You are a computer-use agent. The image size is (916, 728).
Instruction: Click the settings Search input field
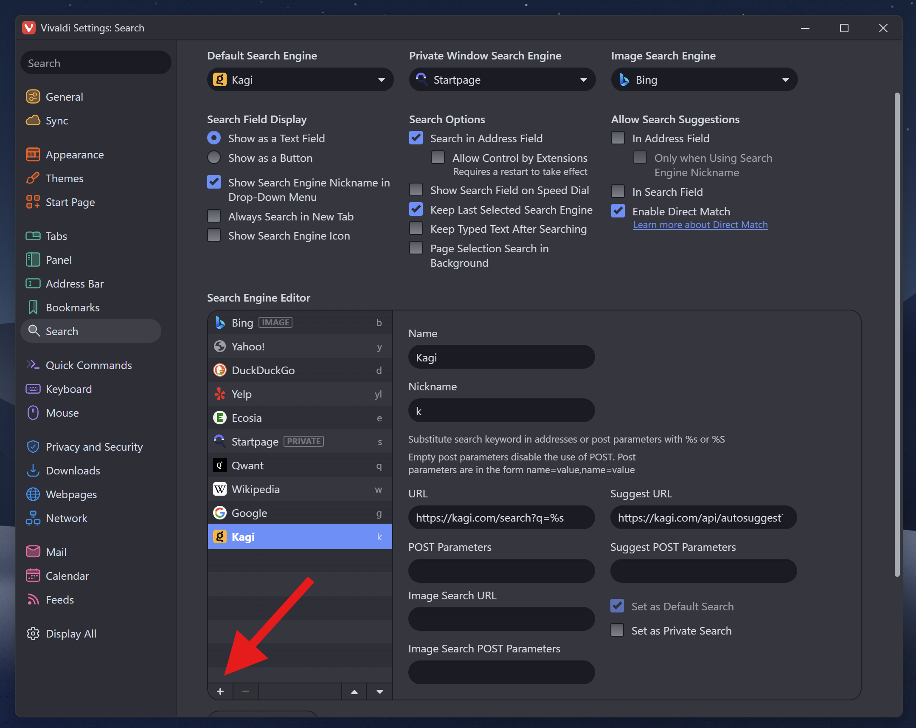pos(96,63)
